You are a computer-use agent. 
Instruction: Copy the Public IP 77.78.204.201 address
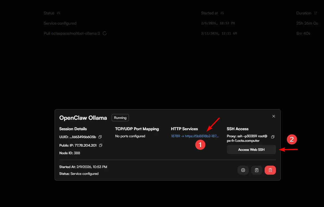tap(101, 145)
